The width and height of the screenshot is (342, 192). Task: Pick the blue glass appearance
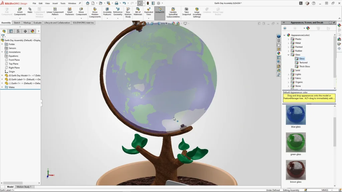click(296, 115)
